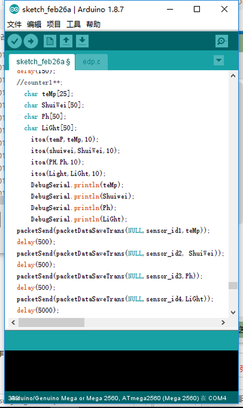The height and width of the screenshot is (408, 243).
Task: Open the Serial Monitor magnifier icon
Action: (222, 41)
